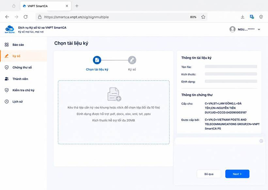Click the Chọn tài liệu ký step label
This screenshot has width=268, height=190.
[97, 69]
